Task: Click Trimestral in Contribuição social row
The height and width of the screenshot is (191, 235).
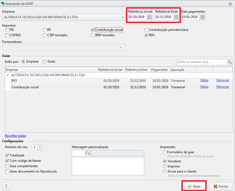Action: tap(178, 87)
